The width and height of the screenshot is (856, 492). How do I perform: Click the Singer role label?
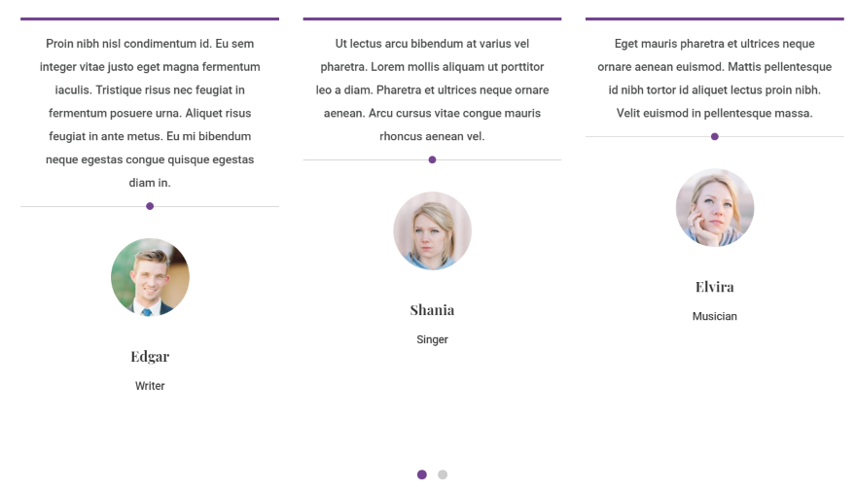point(432,339)
